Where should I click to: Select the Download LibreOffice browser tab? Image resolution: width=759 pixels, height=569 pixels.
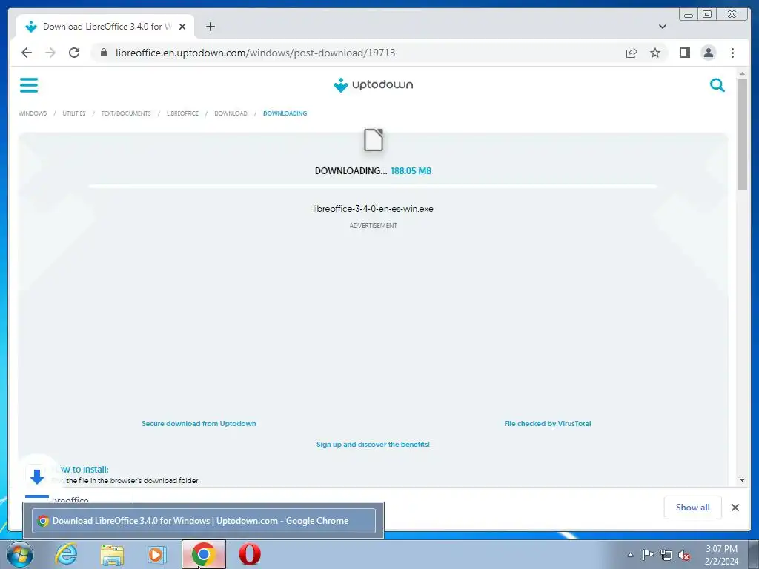pos(105,27)
